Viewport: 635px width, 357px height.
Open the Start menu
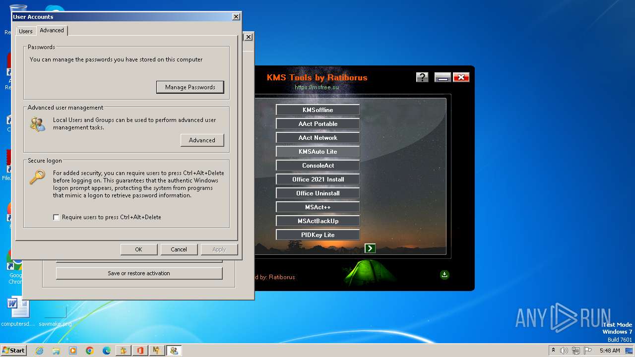click(13, 351)
